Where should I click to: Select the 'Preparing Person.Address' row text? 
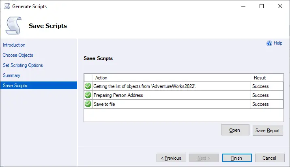pyautogui.click(x=118, y=95)
